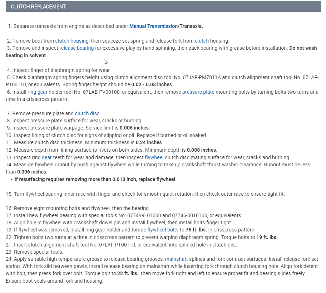Click the CLUTCH REPLACEMENT header bar
The image size is (326, 293).
[163, 6]
